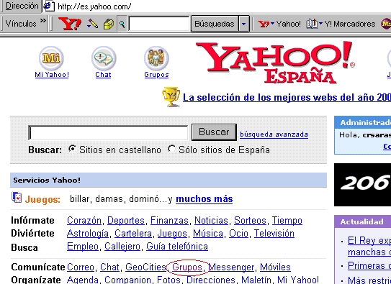The height and width of the screenshot is (284, 391).
Task: Open the circled Grupos link in Comunícate row
Action: pyautogui.click(x=187, y=267)
